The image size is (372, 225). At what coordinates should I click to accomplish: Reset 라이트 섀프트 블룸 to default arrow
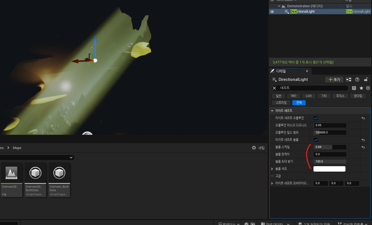(x=363, y=140)
